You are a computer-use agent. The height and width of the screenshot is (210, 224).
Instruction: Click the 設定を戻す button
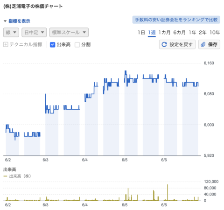pyautogui.click(x=177, y=44)
